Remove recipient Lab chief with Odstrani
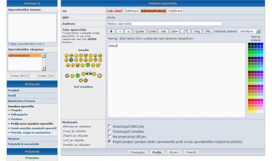The width and height of the screenshot is (272, 161). point(131,11)
